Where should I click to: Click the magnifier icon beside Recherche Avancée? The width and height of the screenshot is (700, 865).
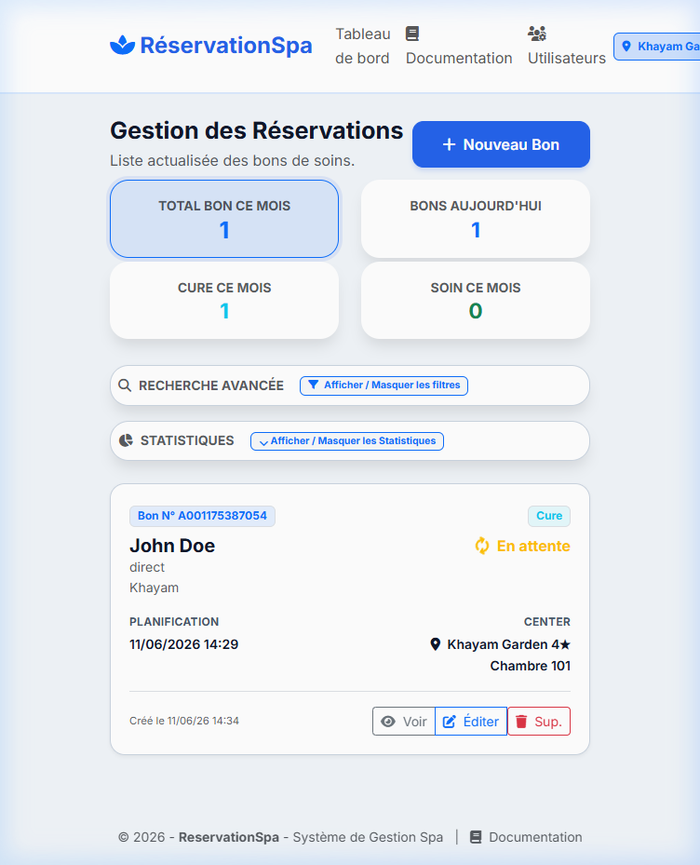pyautogui.click(x=126, y=385)
